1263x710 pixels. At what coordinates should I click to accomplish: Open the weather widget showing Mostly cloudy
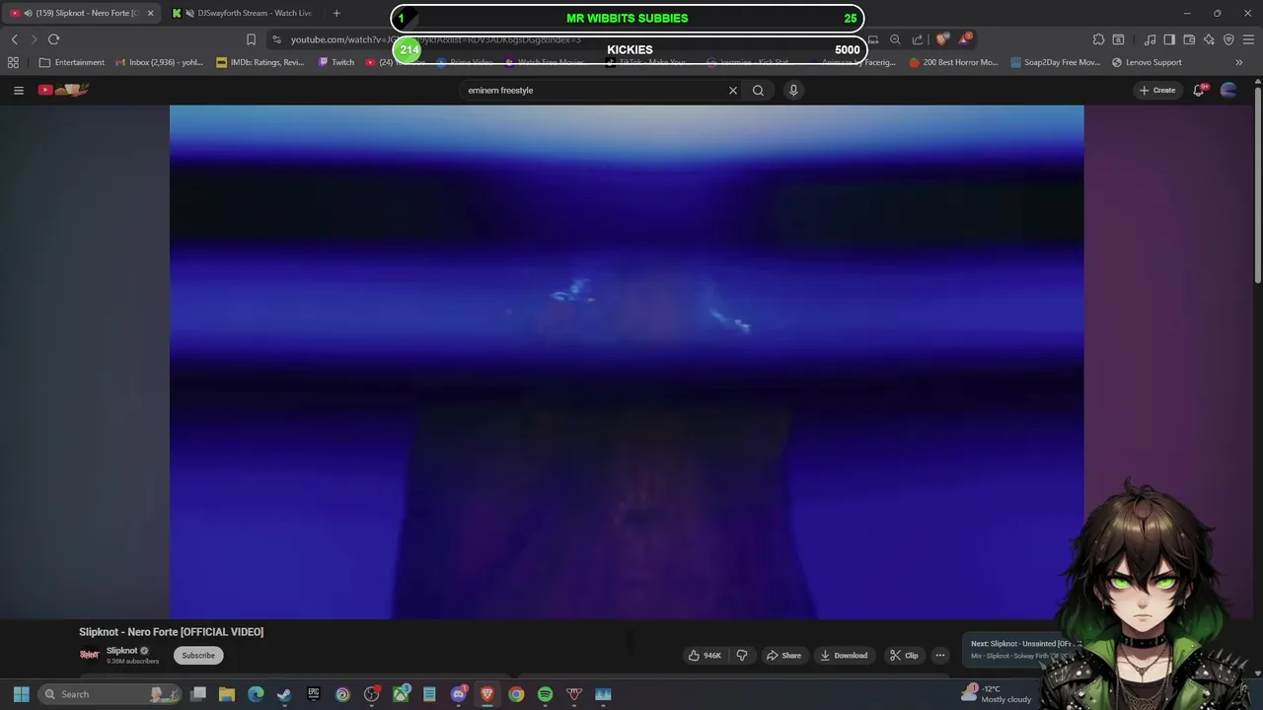(x=998, y=693)
